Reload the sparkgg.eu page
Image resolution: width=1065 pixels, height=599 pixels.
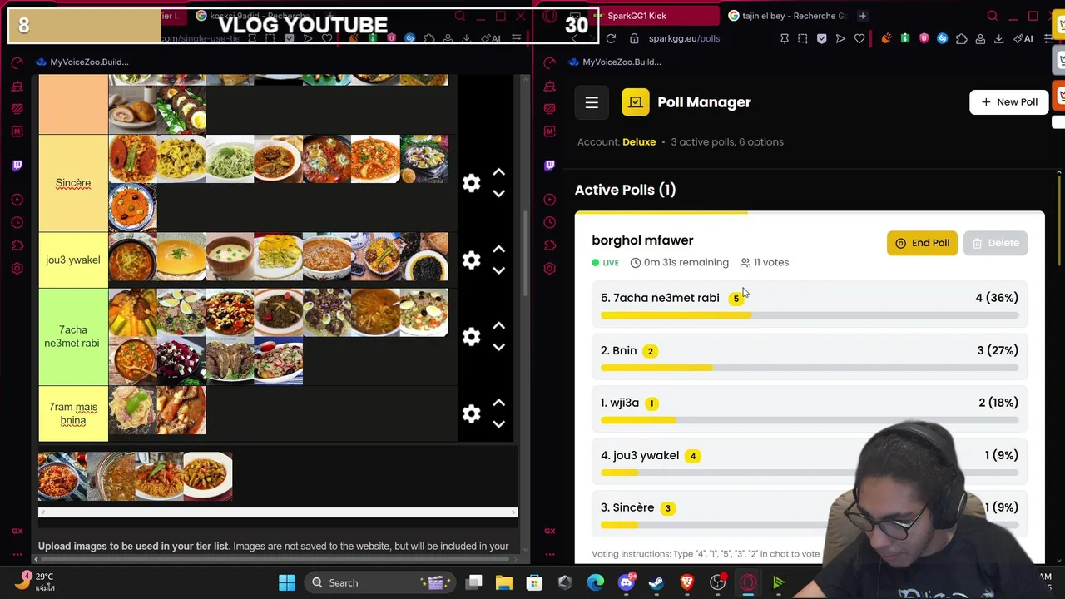[611, 38]
